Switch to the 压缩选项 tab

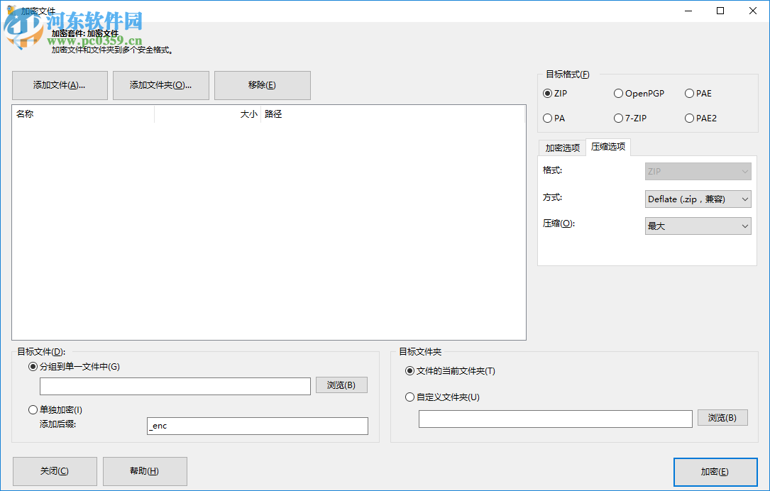pyautogui.click(x=608, y=147)
